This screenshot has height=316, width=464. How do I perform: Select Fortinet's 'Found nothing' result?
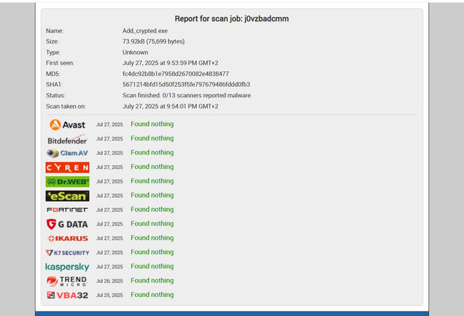click(152, 209)
